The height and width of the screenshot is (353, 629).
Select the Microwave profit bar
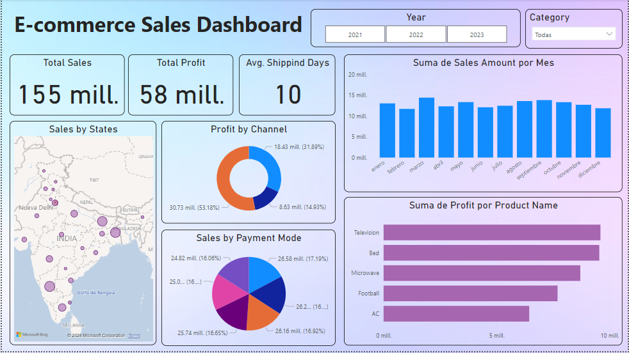[482, 273]
